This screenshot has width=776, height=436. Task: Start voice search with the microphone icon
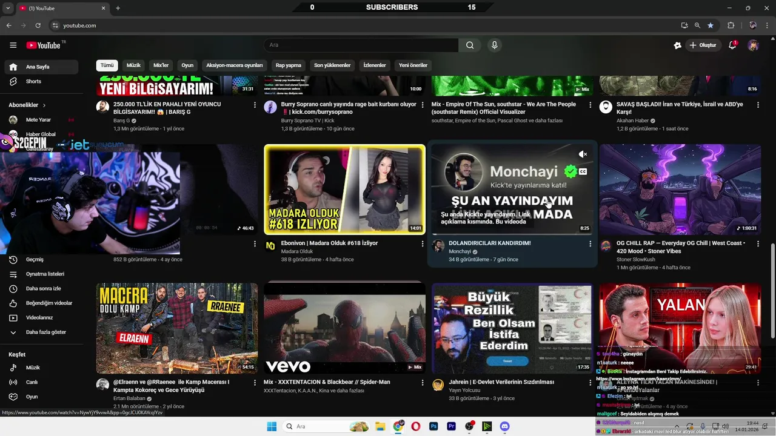point(495,45)
